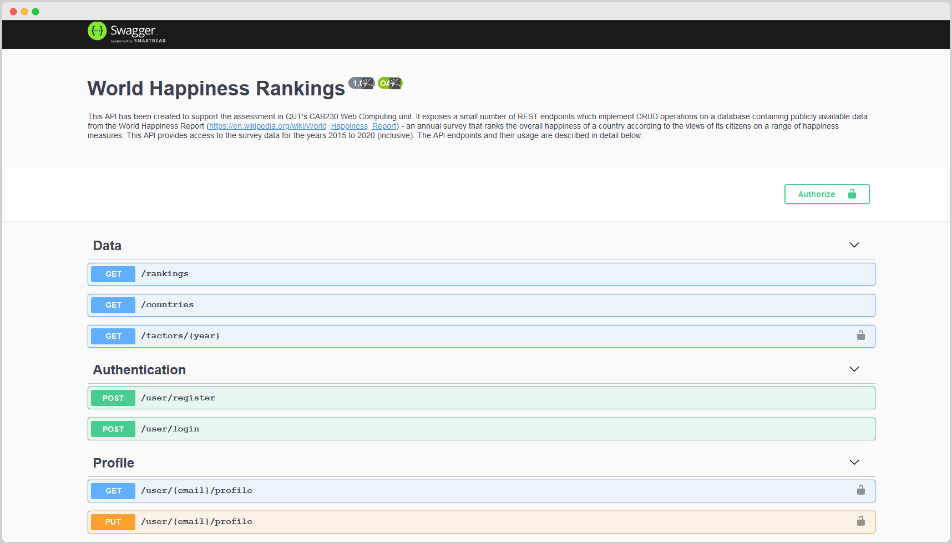The width and height of the screenshot is (952, 544).
Task: Click the lock icon on GET /user/{email}/profile
Action: [x=860, y=490]
